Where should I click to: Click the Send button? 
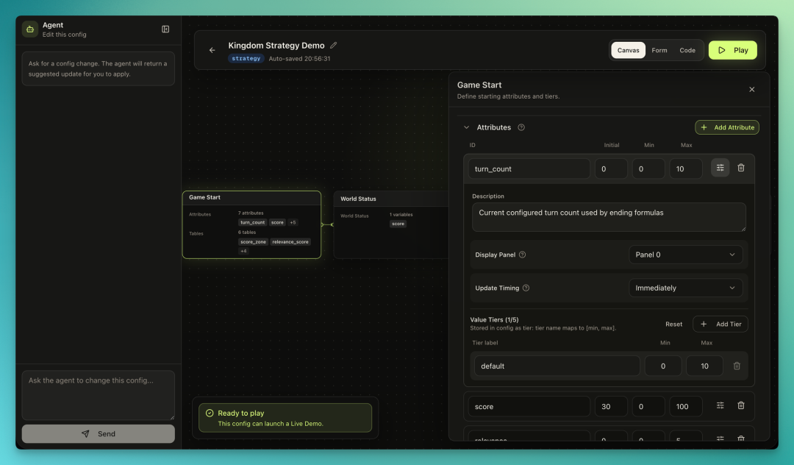(x=99, y=434)
